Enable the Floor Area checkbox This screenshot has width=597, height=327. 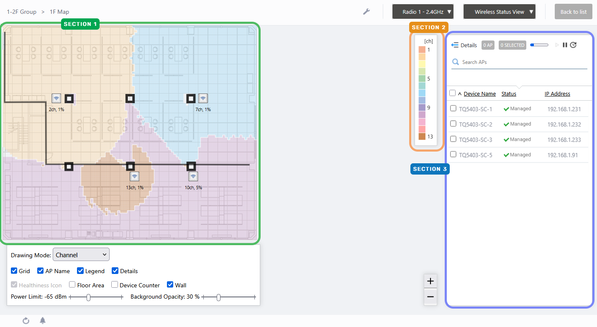(x=72, y=285)
